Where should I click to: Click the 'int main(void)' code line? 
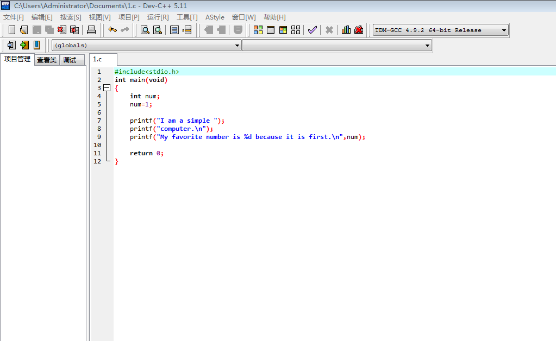pyautogui.click(x=141, y=80)
